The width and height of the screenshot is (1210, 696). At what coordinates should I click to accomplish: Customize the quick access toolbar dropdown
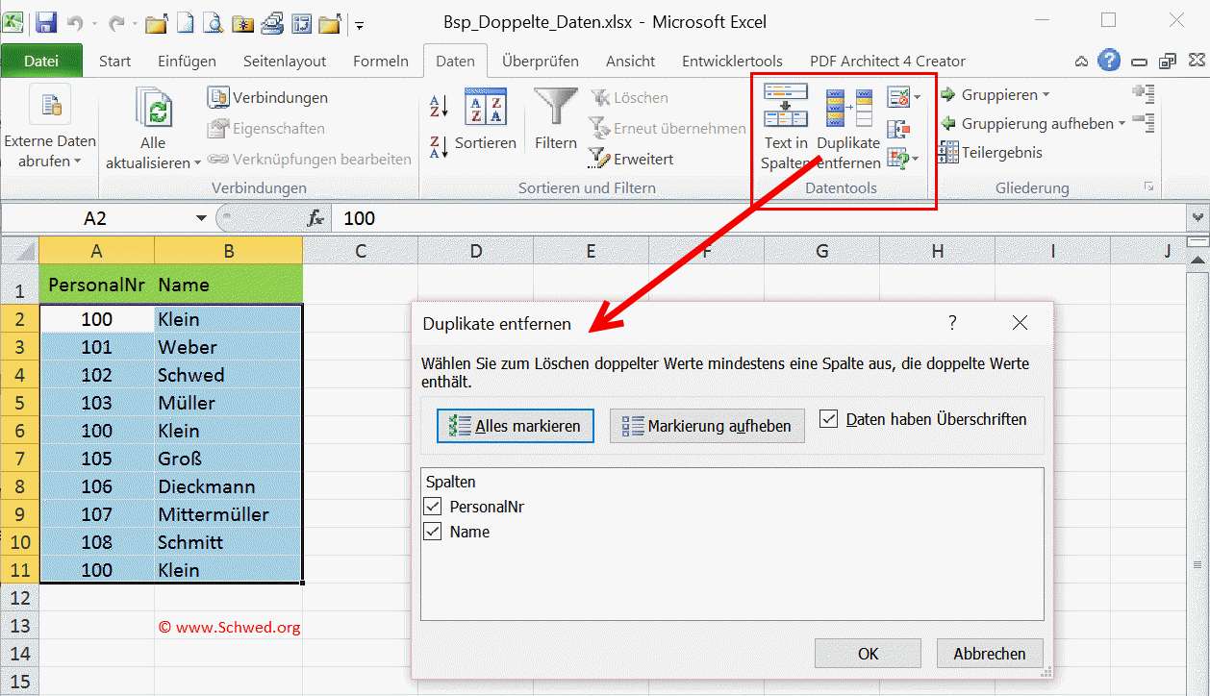(359, 24)
